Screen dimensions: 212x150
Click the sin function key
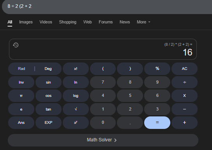click(x=48, y=82)
